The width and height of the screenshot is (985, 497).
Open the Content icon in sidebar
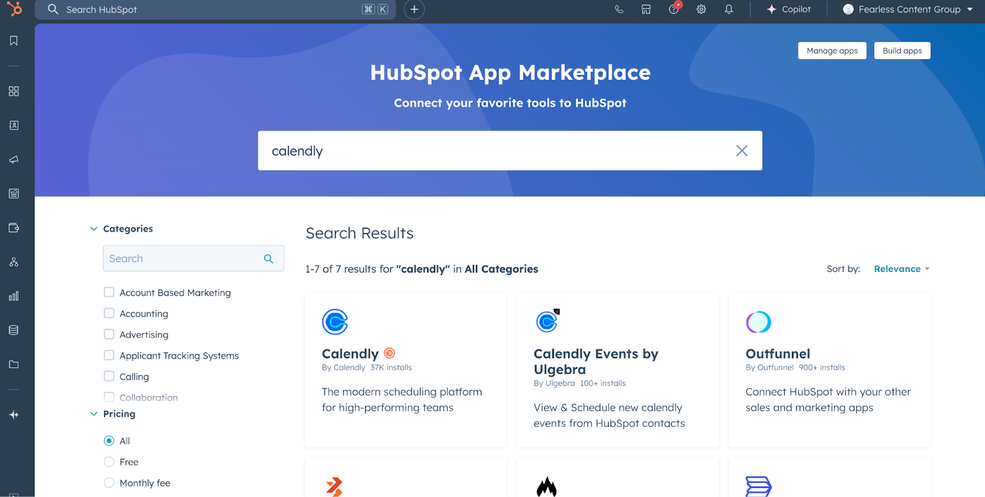14,194
